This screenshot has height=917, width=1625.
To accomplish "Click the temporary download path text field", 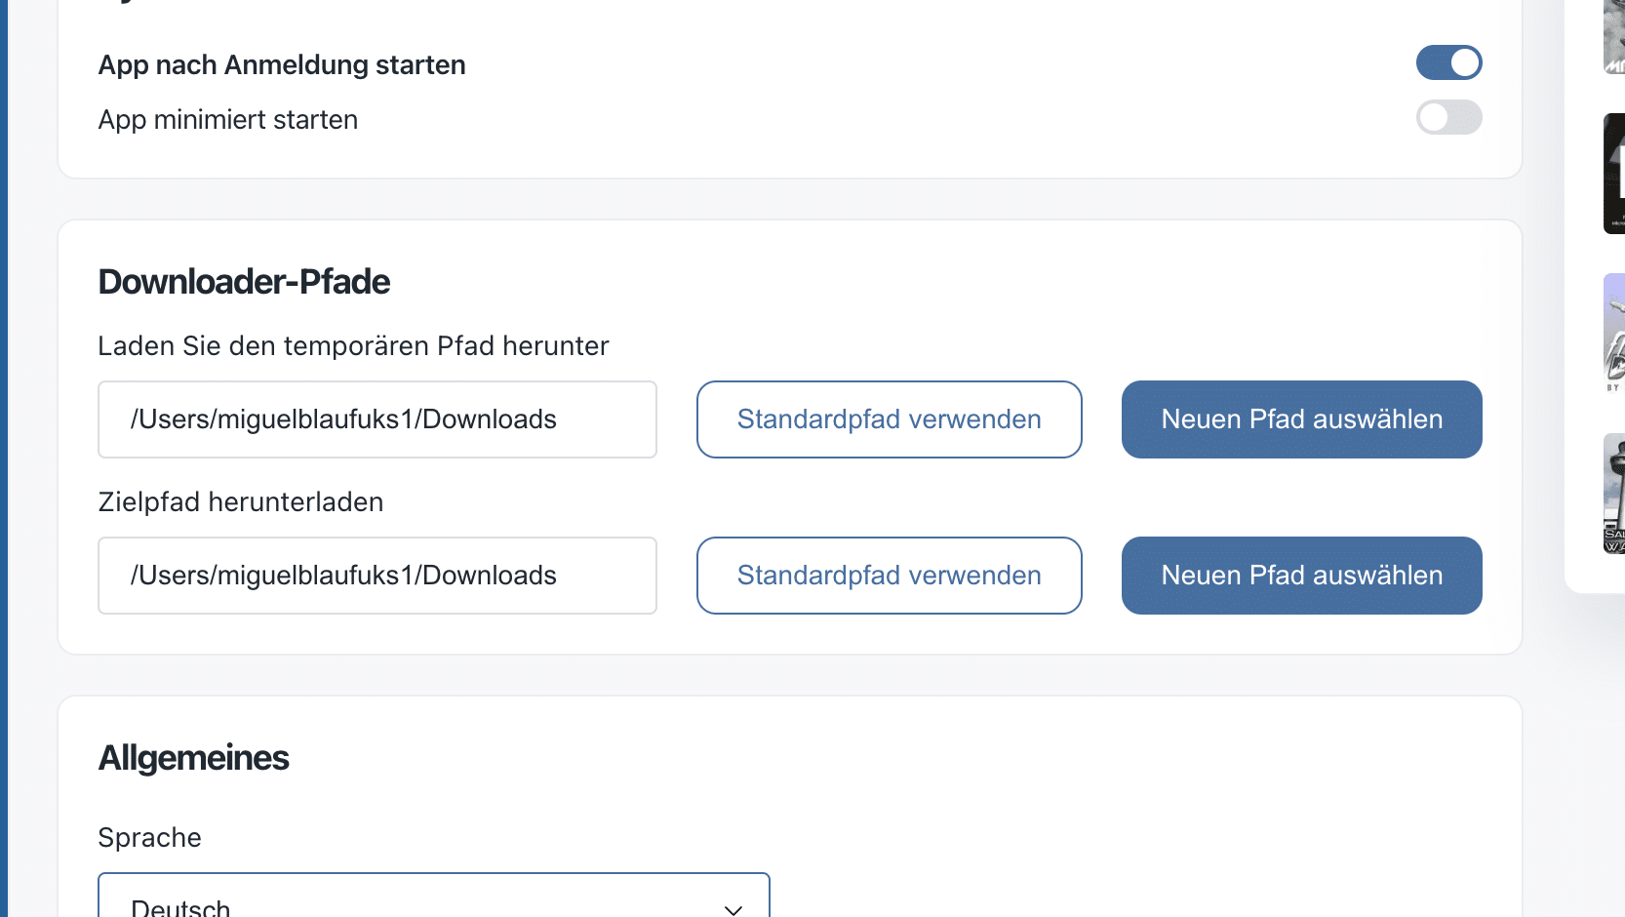I will 377,419.
